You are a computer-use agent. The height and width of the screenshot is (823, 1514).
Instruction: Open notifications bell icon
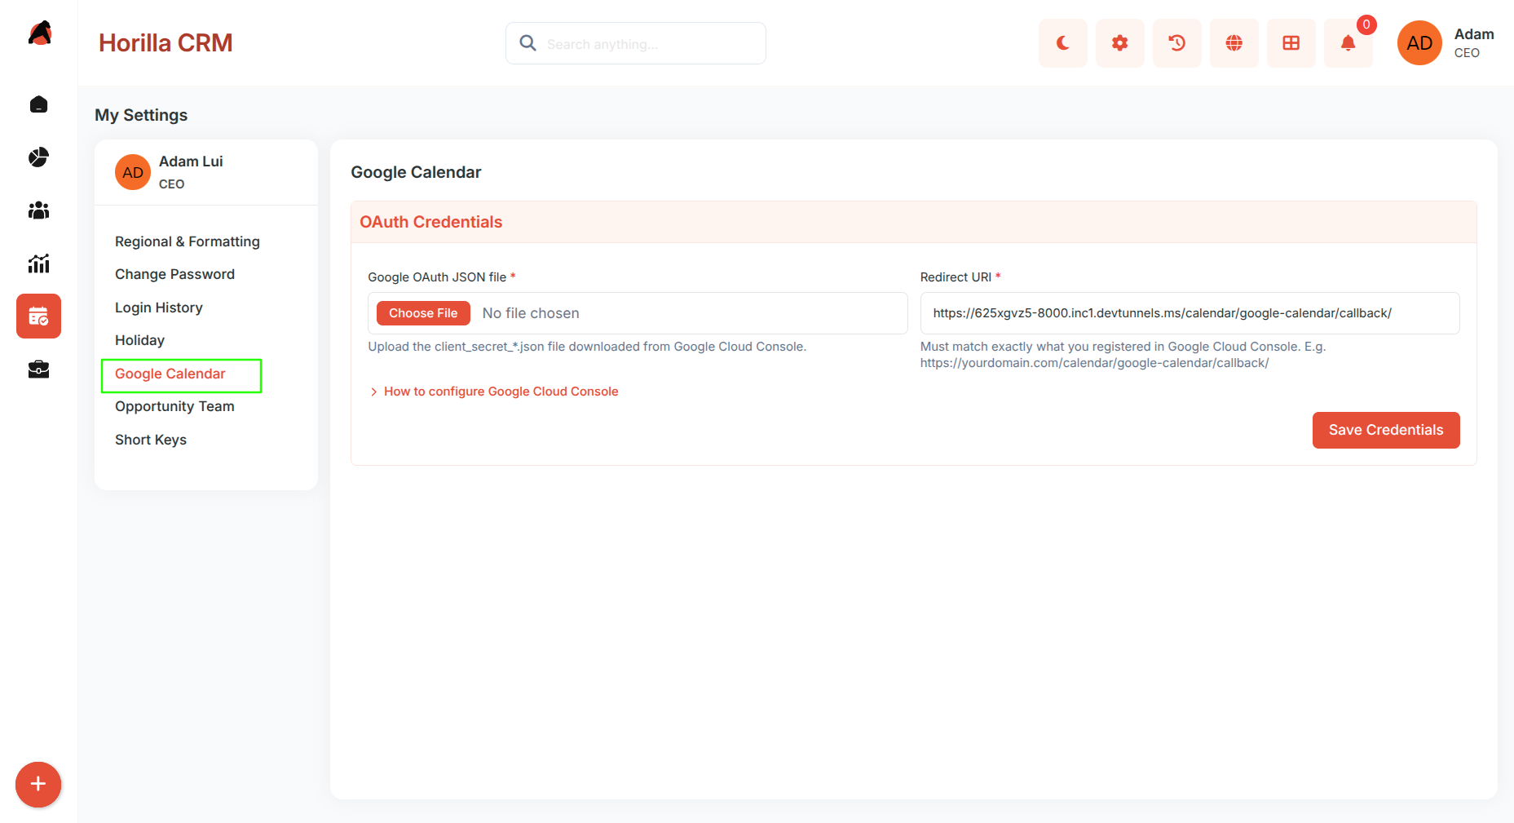[1348, 43]
